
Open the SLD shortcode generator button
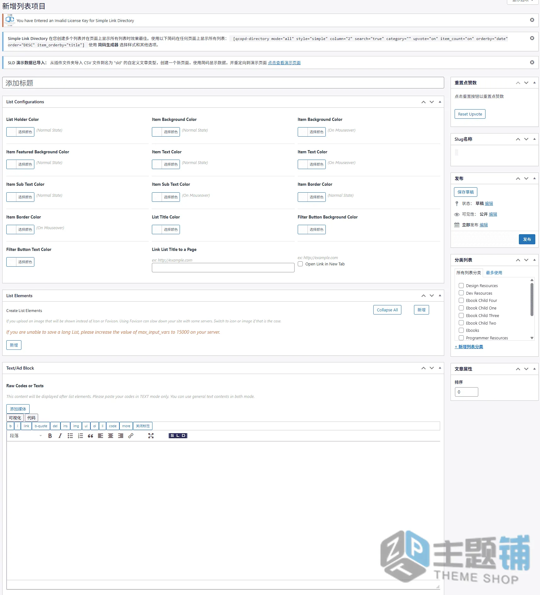click(x=178, y=436)
